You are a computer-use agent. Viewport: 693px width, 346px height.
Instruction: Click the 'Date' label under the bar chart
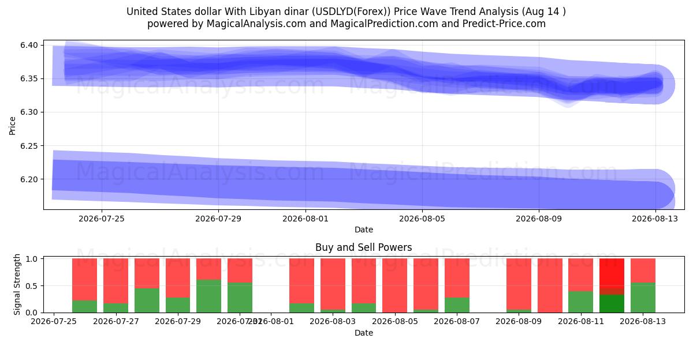[x=364, y=333]
